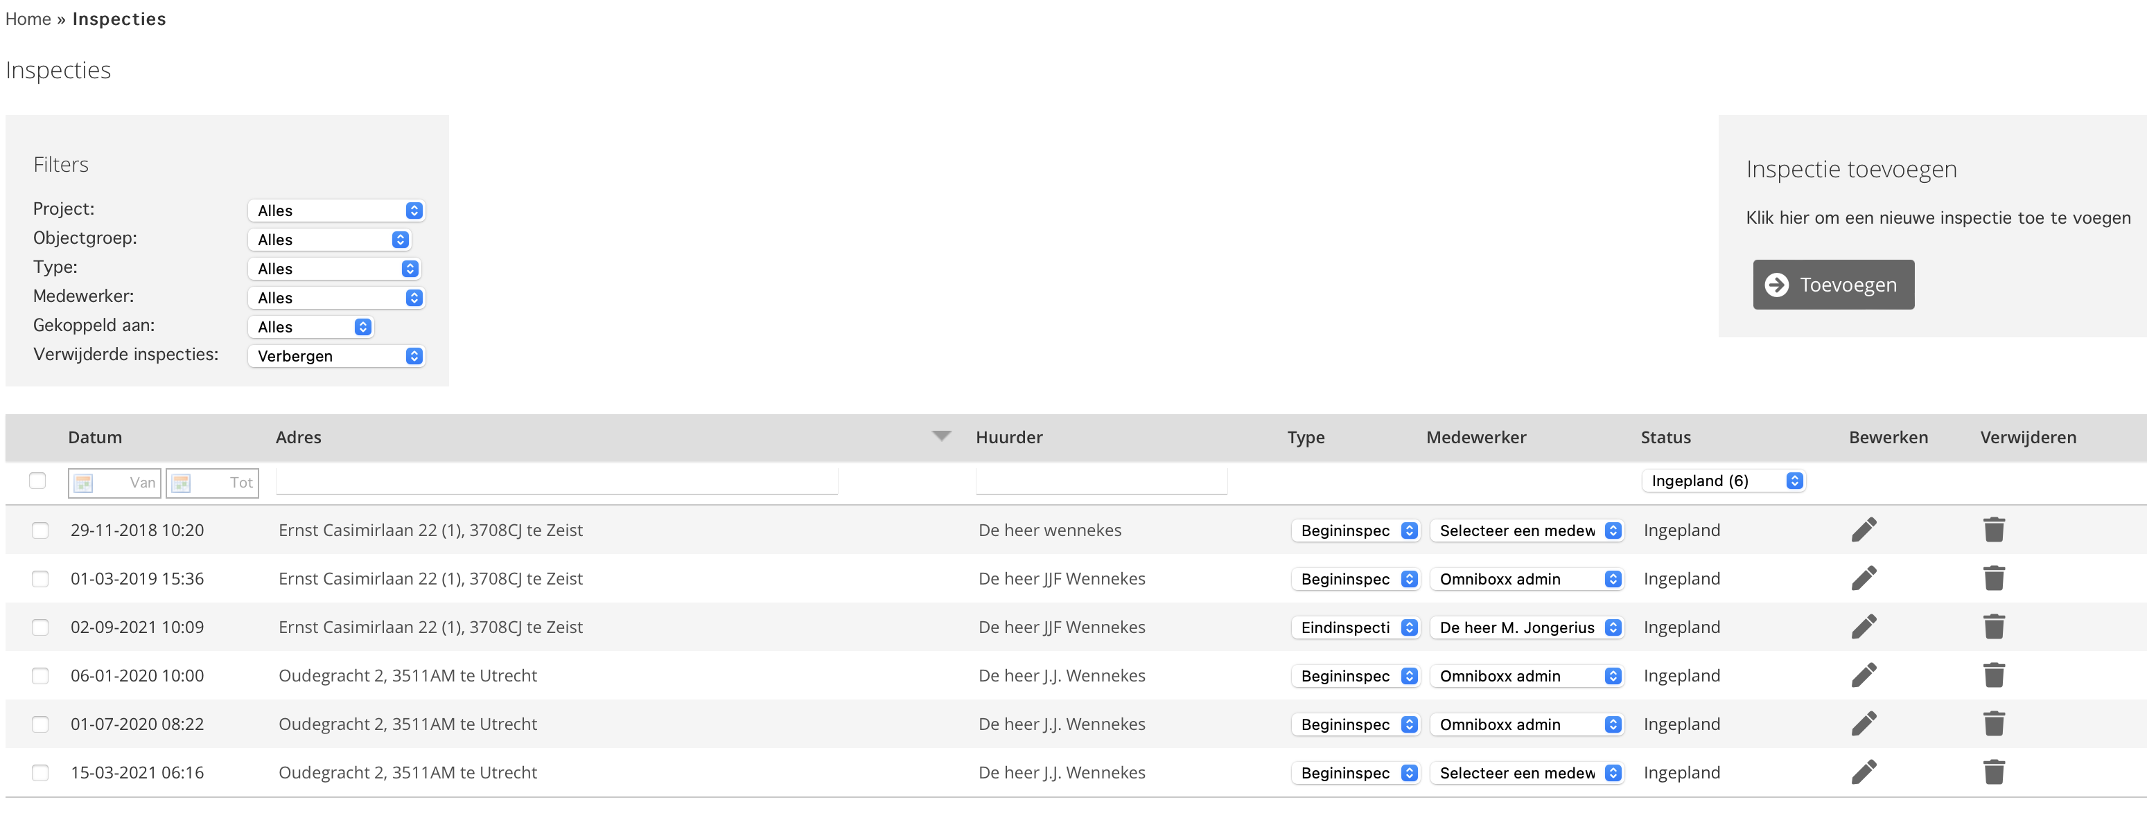
Task: Select checkbox for 15-03-2021 06:16 inspection
Action: [x=40, y=772]
